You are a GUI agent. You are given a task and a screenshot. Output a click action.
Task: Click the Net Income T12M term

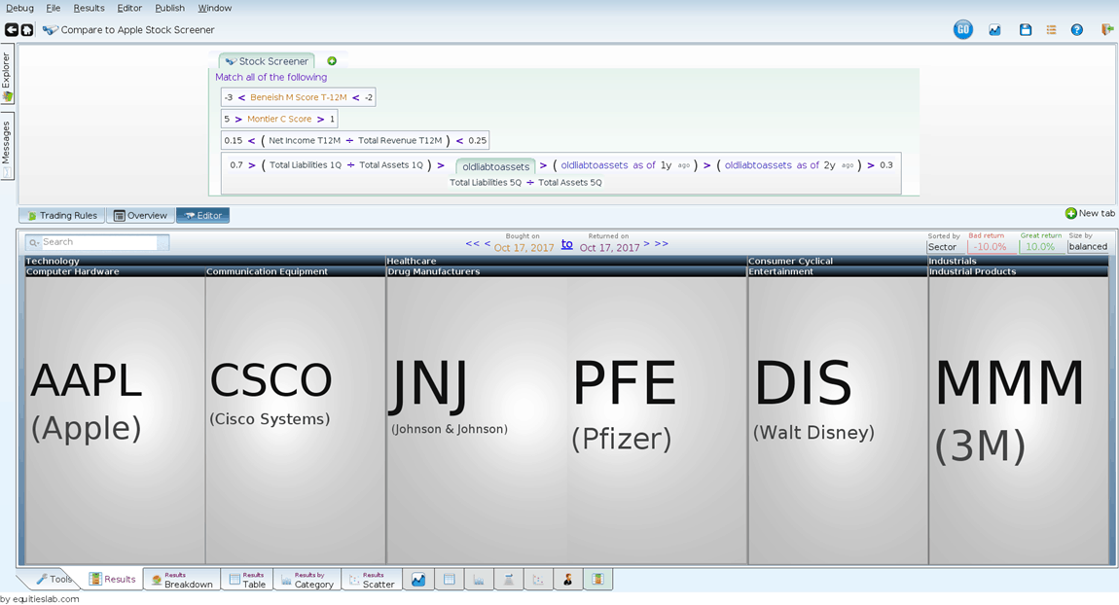pos(305,140)
